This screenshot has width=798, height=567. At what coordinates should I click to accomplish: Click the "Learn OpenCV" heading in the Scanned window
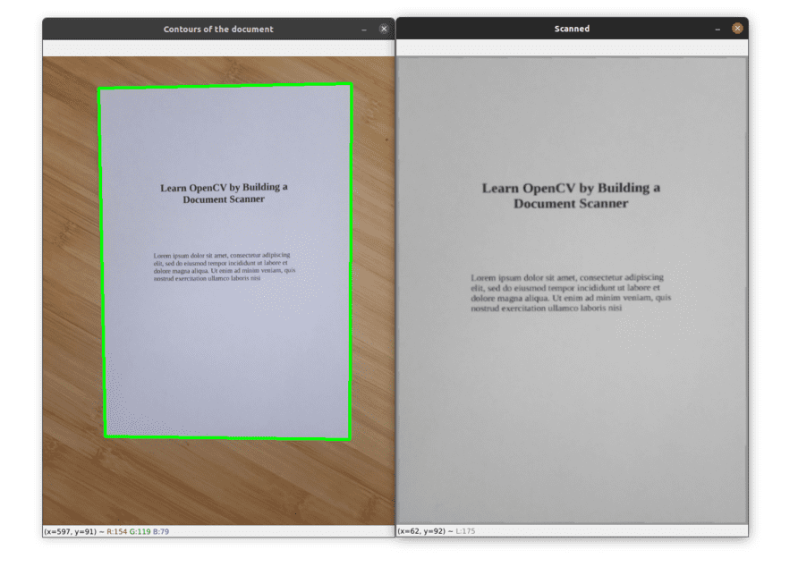tap(571, 196)
